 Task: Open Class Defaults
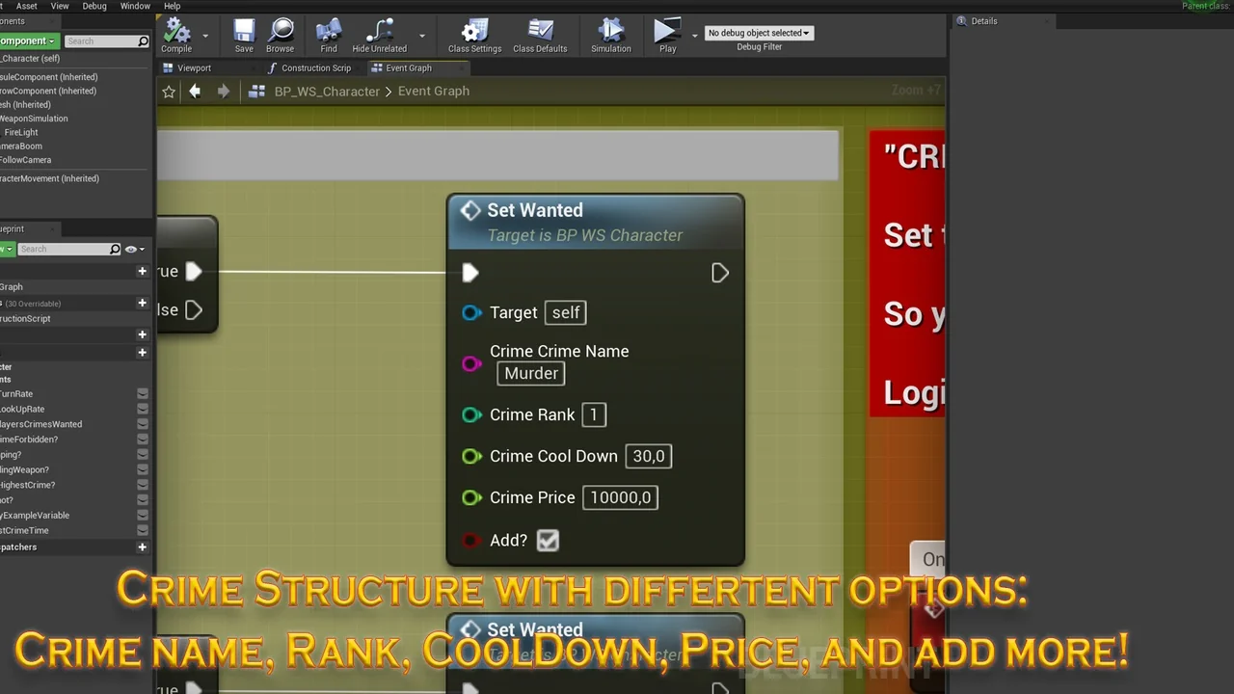[539, 36]
